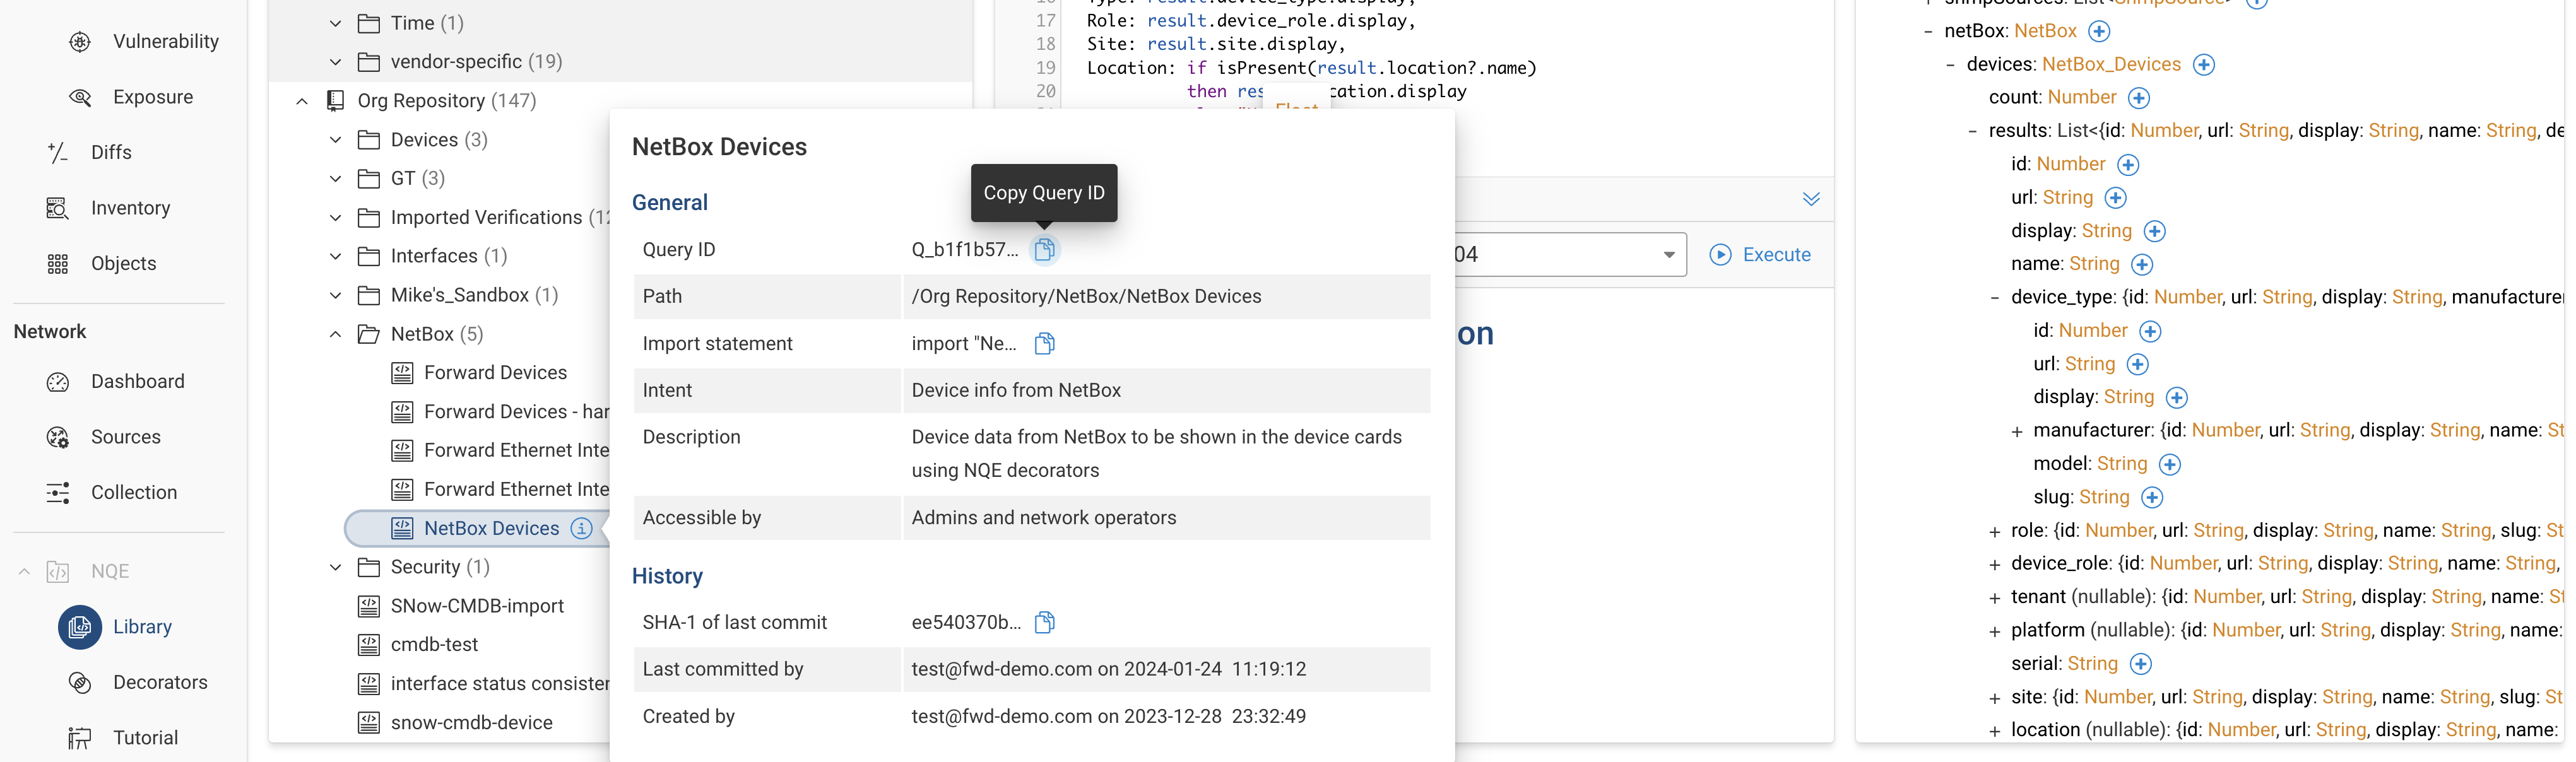Open the snapshot dropdown arrow near Execute
This screenshot has width=2576, height=762.
pyautogui.click(x=1668, y=255)
